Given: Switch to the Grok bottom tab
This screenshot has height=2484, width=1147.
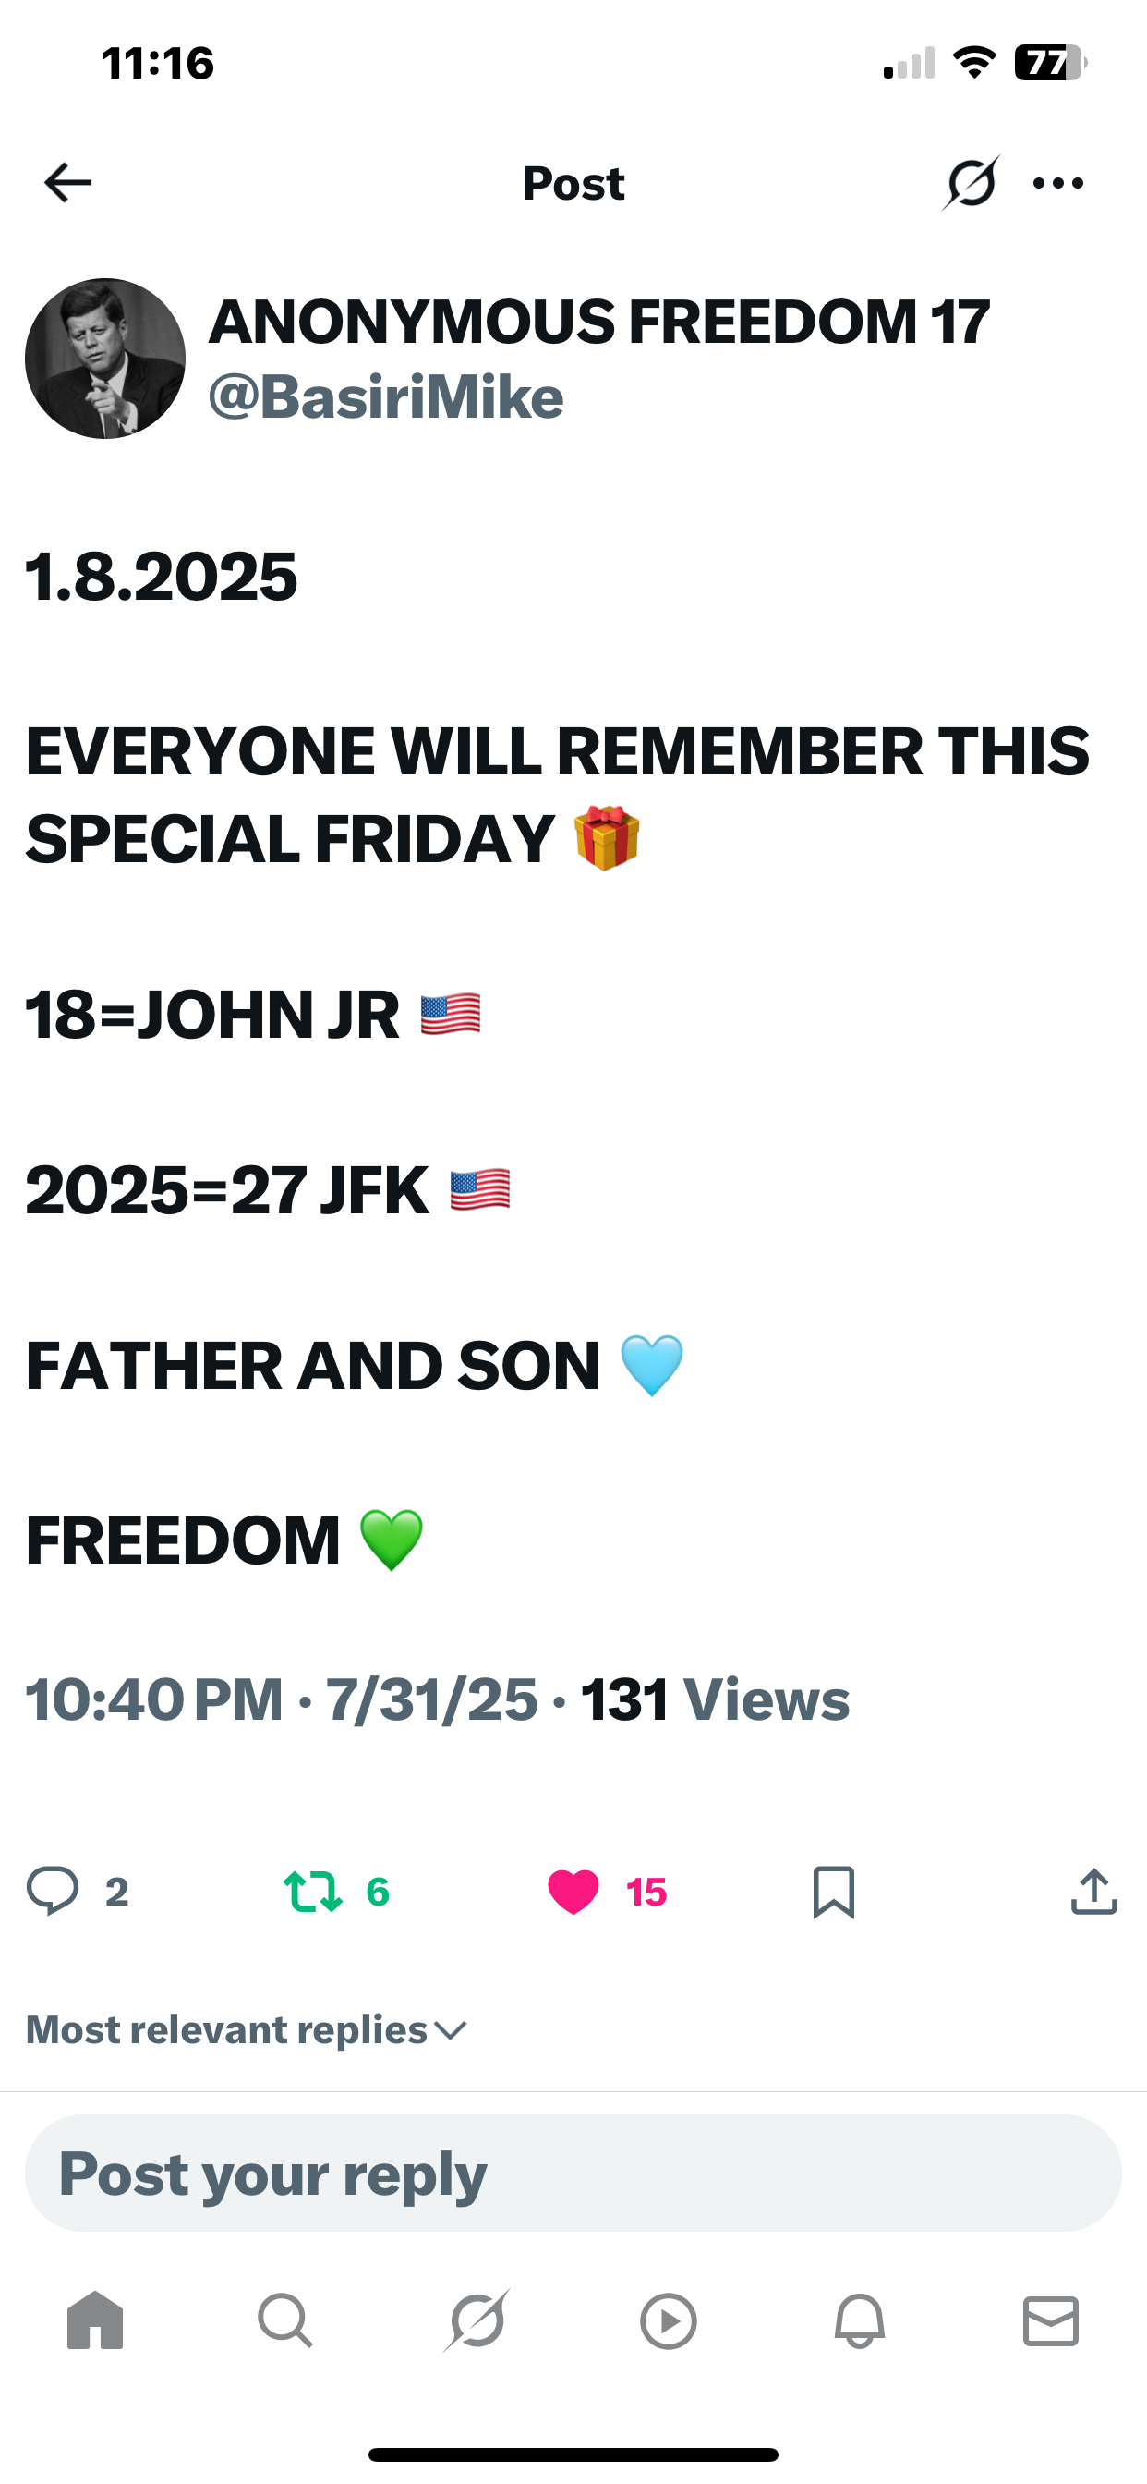Looking at the screenshot, I should [x=477, y=2320].
